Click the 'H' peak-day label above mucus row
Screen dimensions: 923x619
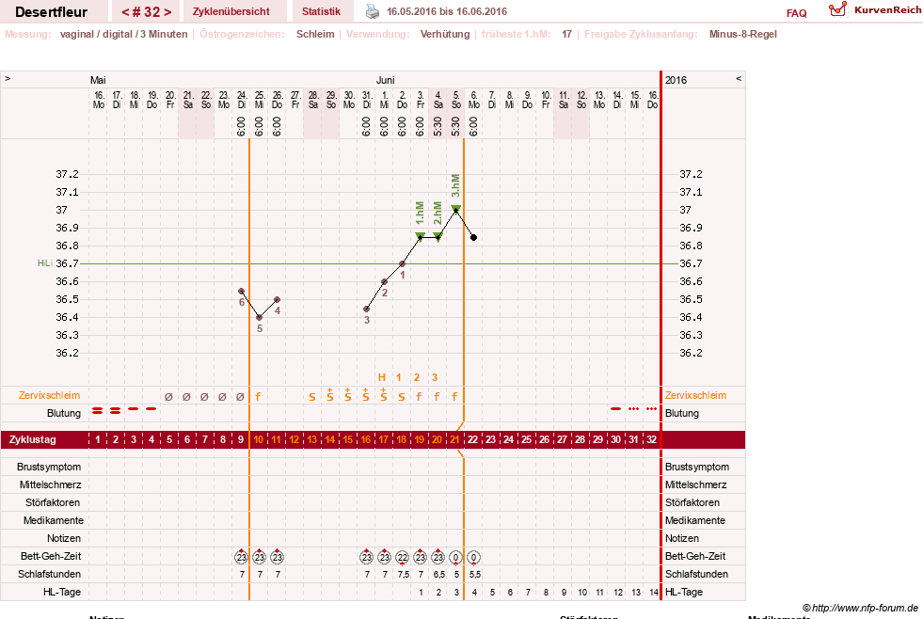click(381, 378)
